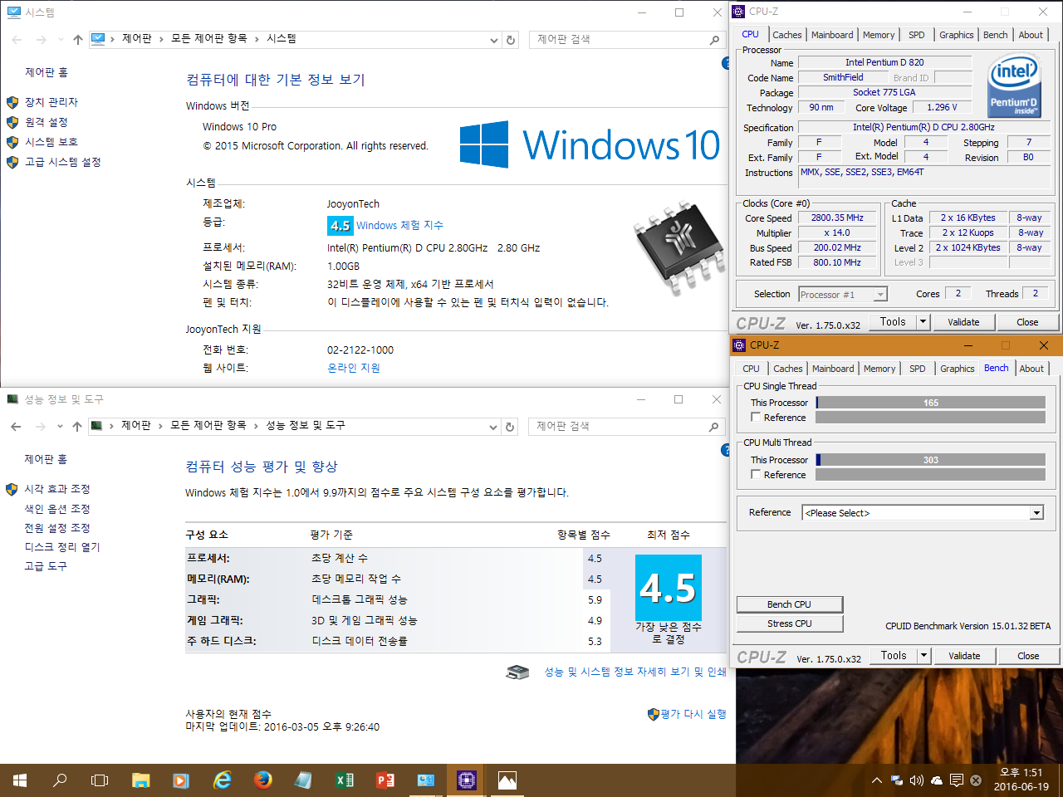Switch to CPU-Z taskbar icon
Viewport: 1063px width, 797px height.
(467, 780)
